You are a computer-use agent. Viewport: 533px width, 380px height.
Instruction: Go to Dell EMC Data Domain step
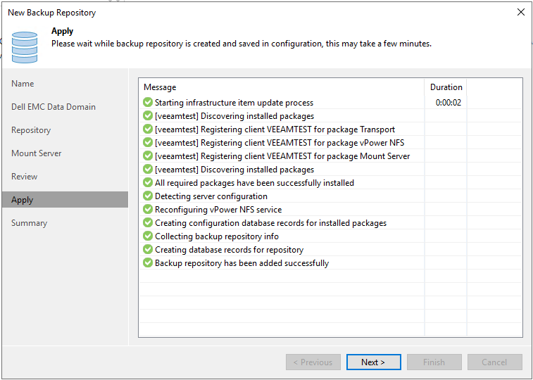click(54, 107)
